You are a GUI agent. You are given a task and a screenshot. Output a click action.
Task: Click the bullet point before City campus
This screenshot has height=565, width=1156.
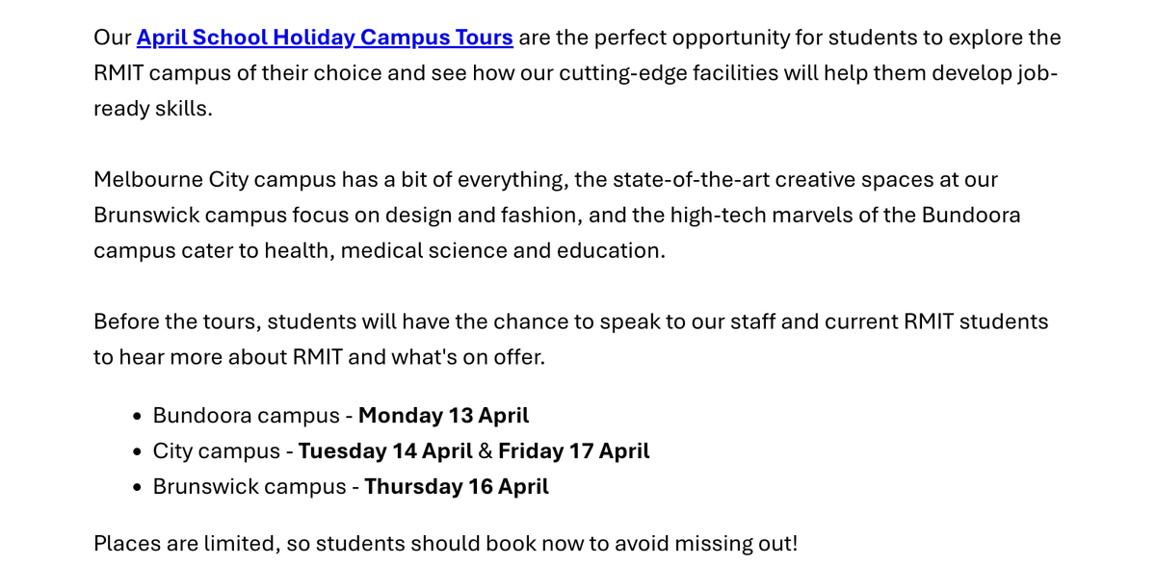click(x=135, y=452)
